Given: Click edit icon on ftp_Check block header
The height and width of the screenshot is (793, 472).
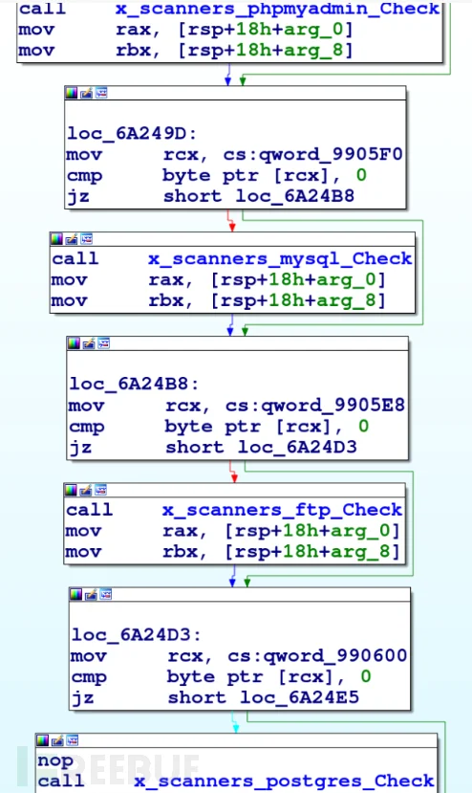Looking at the screenshot, I should (86, 490).
